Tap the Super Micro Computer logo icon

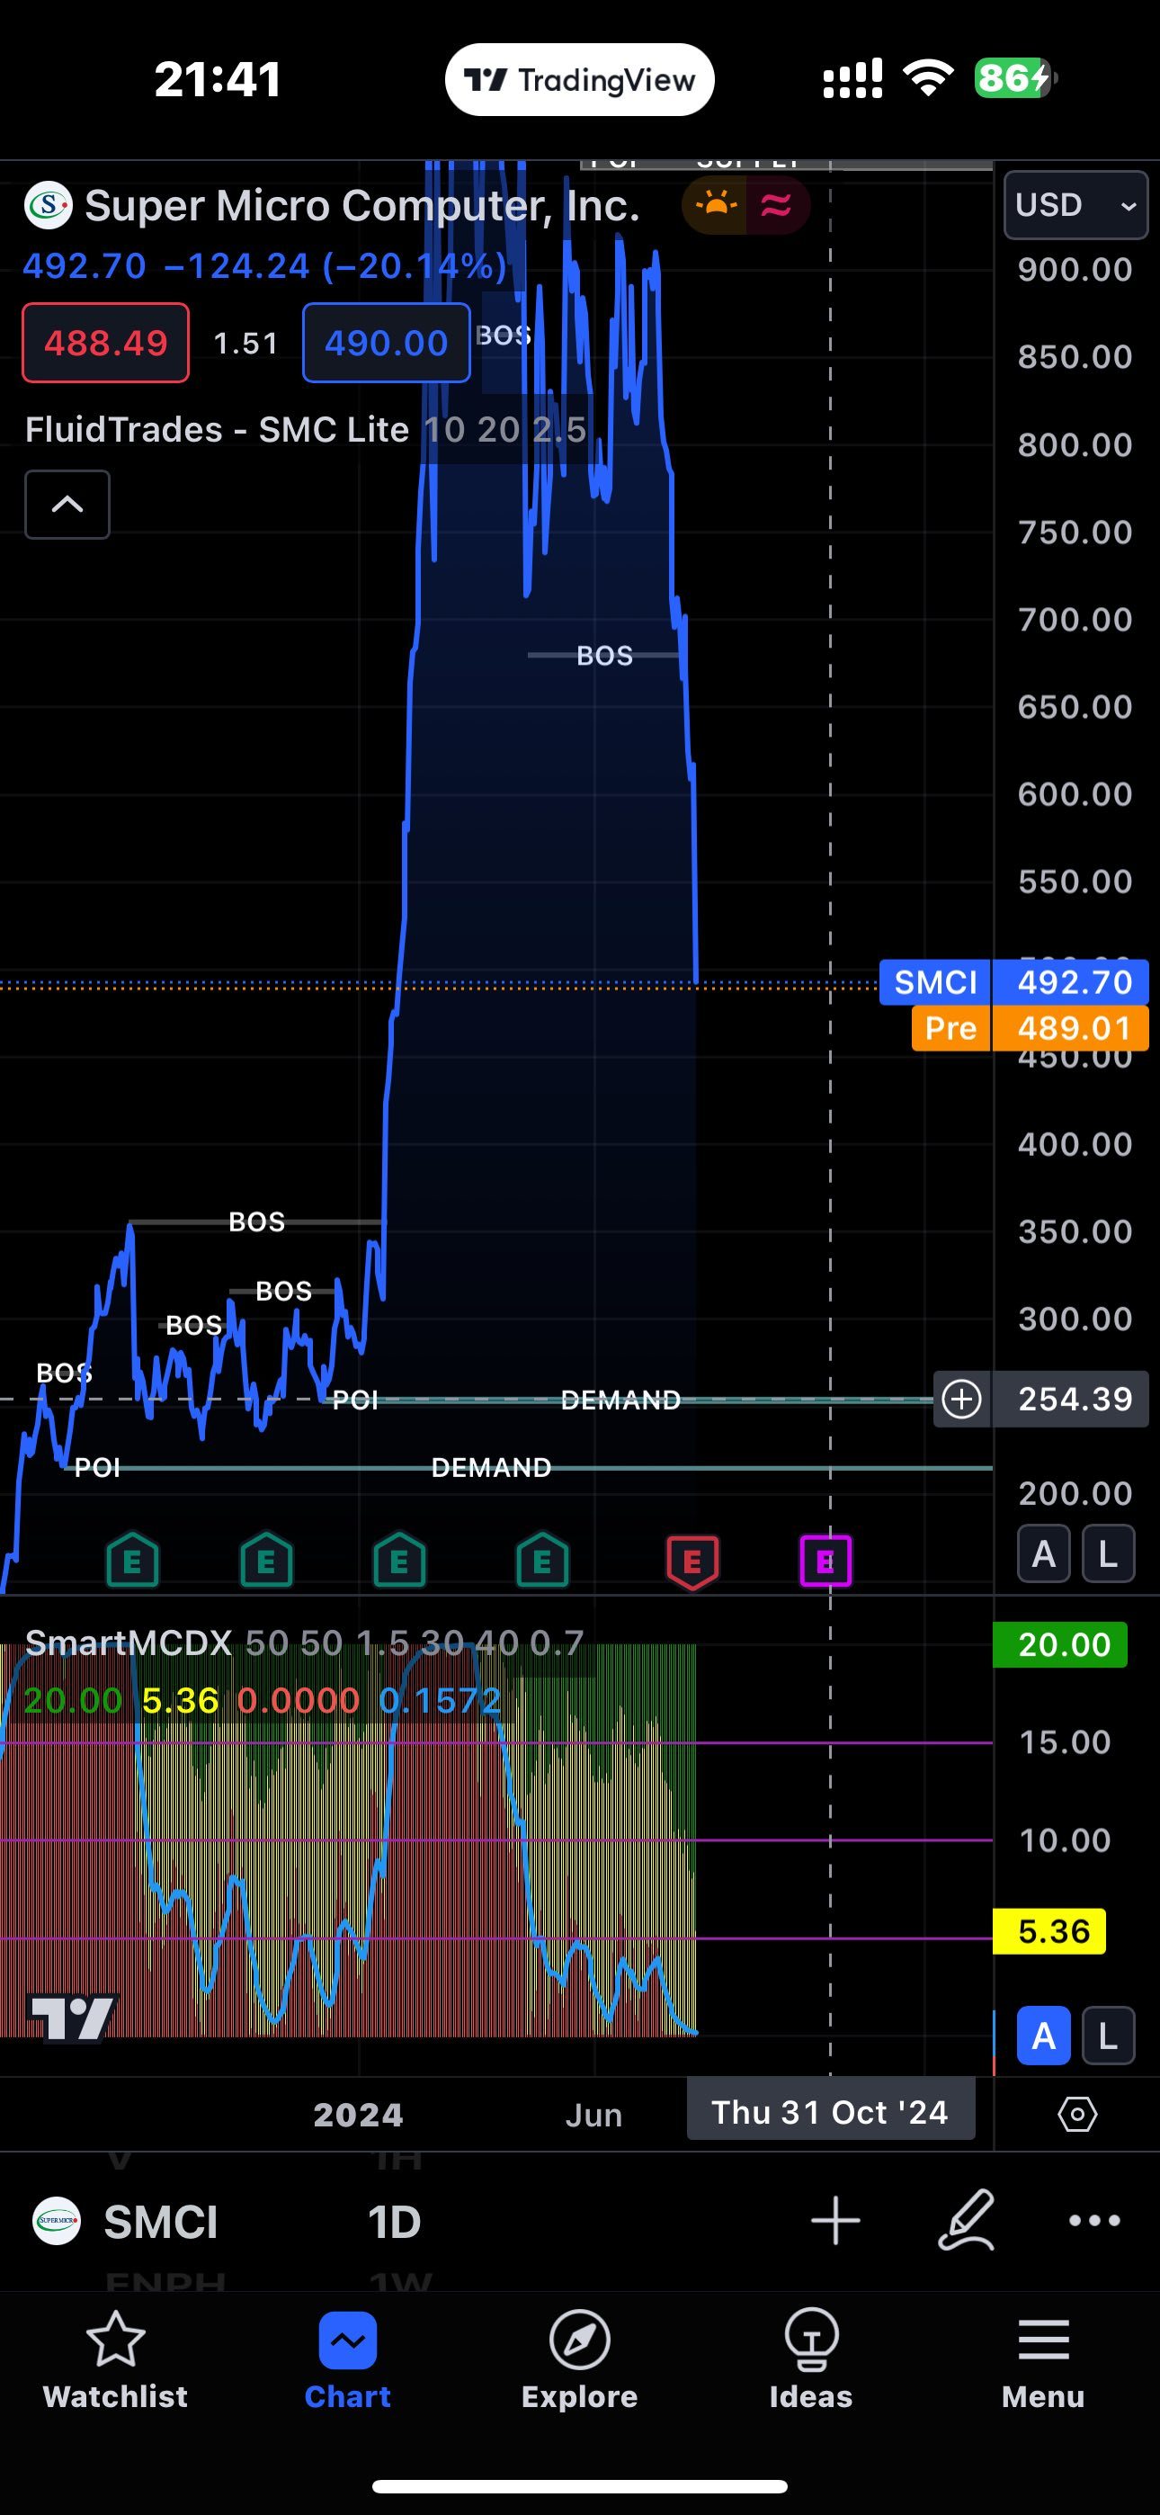(x=48, y=206)
